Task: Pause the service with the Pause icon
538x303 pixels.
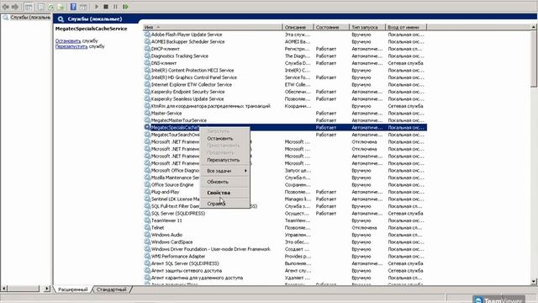Action: [x=116, y=7]
